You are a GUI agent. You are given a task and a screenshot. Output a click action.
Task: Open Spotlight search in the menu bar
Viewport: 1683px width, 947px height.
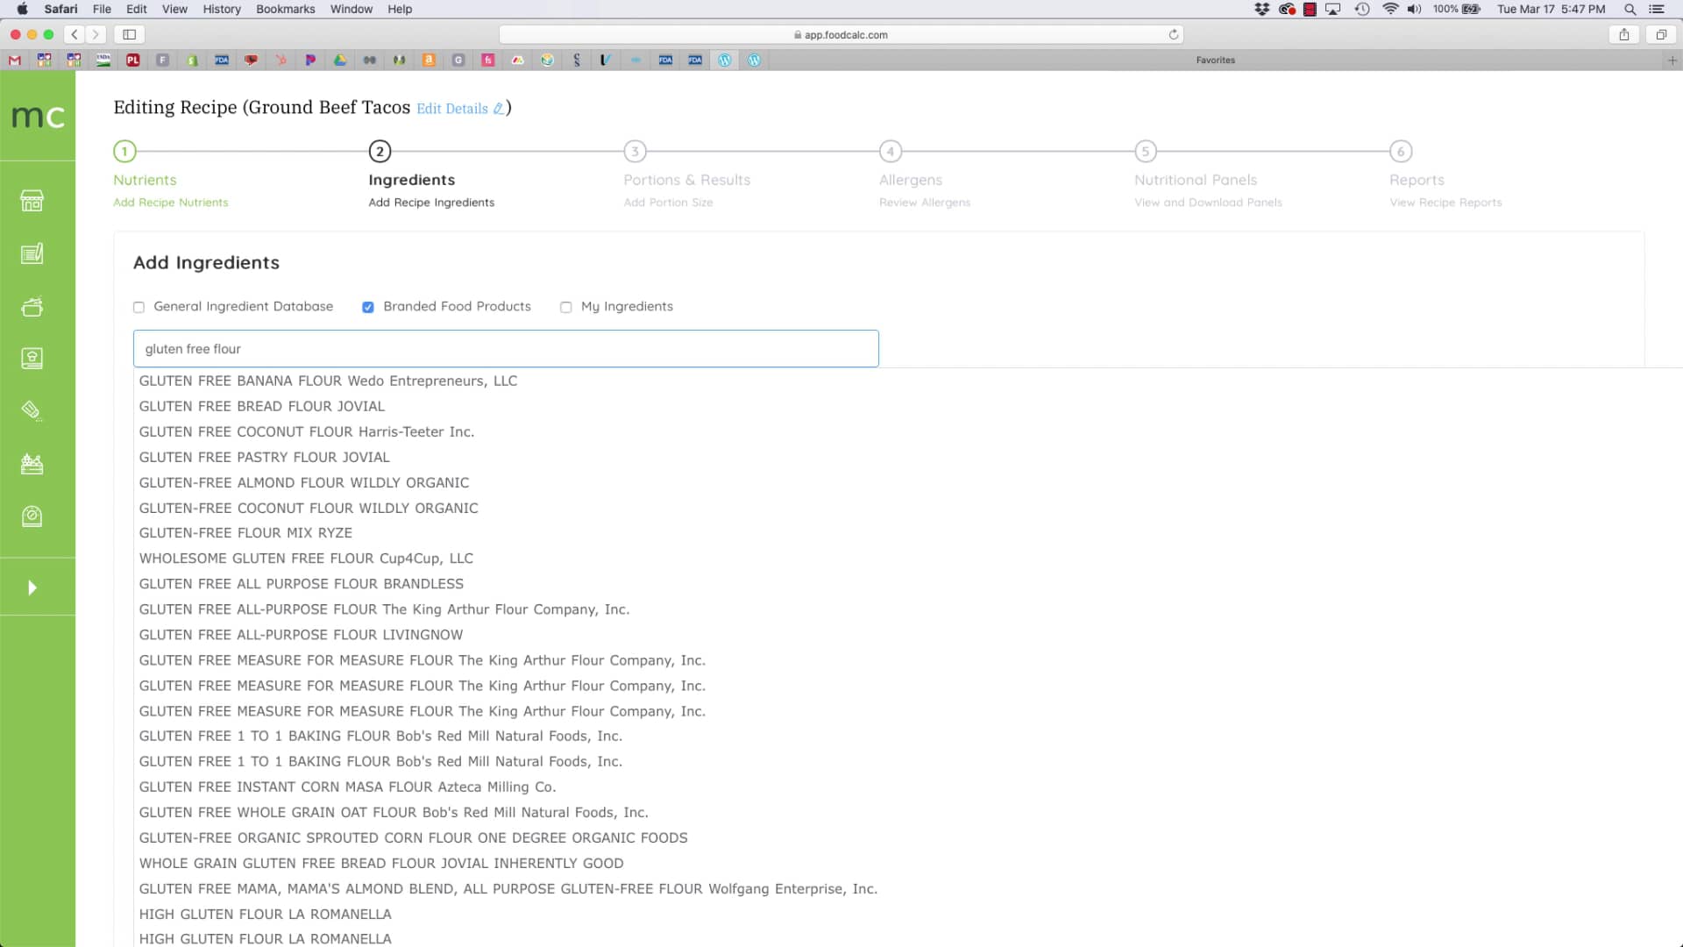[1630, 9]
